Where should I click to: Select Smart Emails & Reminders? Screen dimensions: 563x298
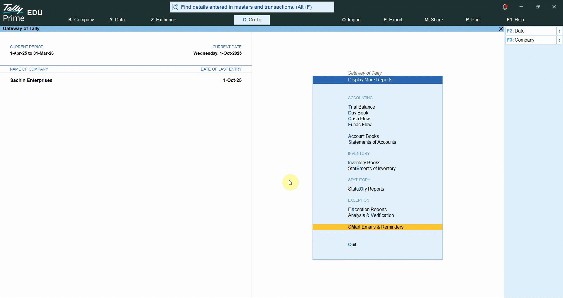coord(376,227)
